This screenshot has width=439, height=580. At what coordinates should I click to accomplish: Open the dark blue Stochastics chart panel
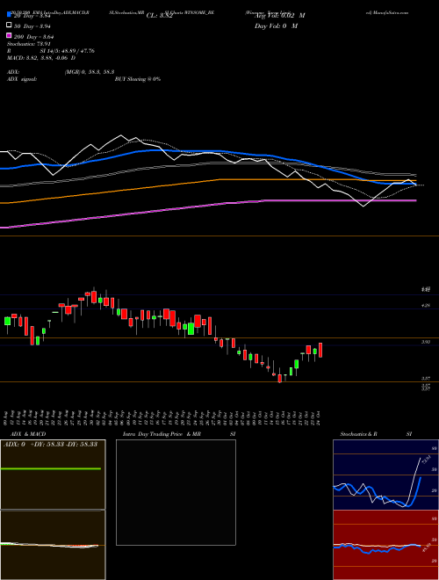point(385,475)
